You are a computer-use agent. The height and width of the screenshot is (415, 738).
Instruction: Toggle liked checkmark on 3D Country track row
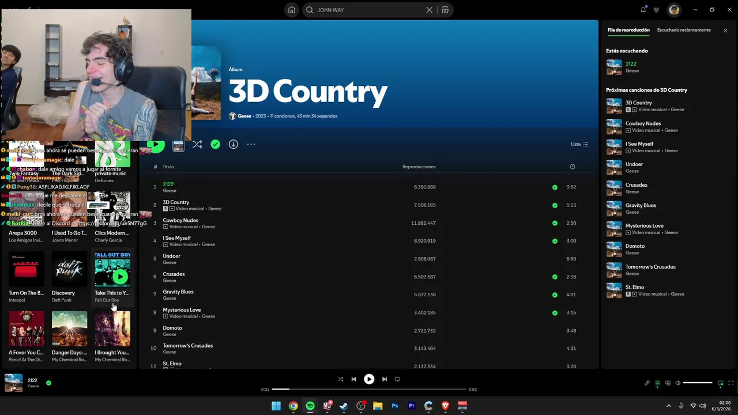(x=555, y=205)
